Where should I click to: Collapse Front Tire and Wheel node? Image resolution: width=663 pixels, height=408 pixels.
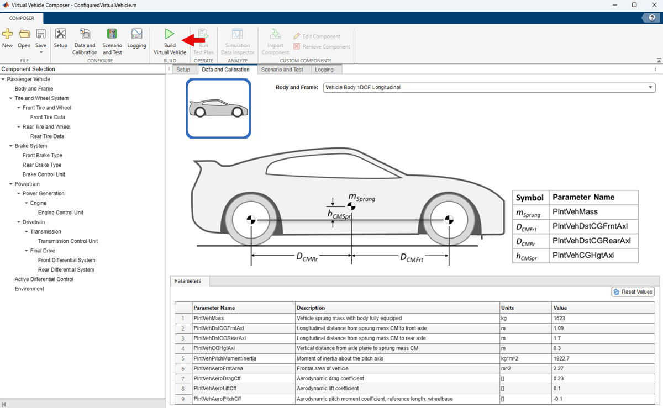[19, 108]
